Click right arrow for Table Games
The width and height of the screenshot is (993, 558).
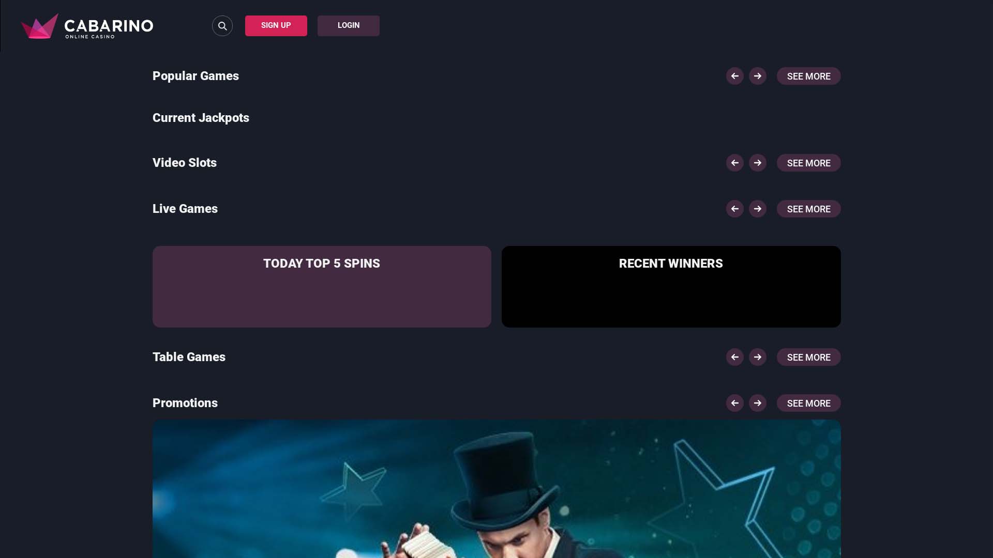758,357
